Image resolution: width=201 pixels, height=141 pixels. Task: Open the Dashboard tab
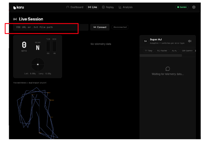click(x=75, y=7)
